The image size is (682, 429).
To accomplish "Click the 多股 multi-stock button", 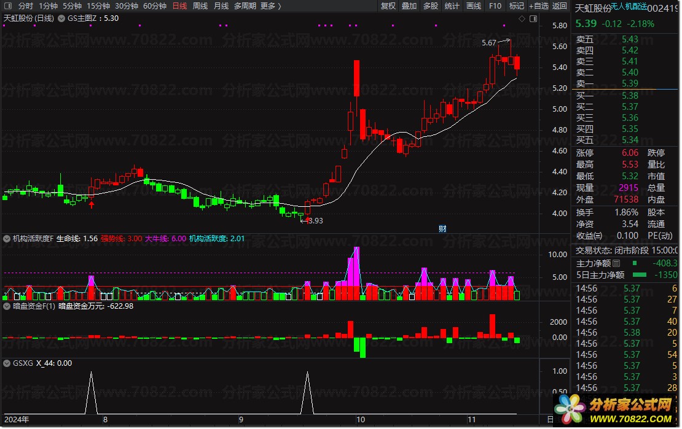I will [431, 6].
